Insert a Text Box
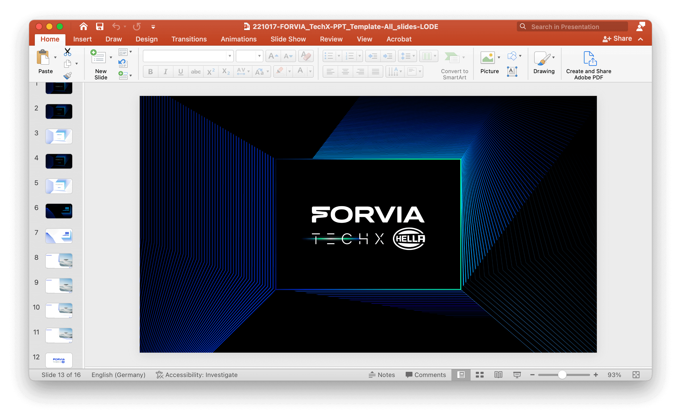Image resolution: width=681 pixels, height=419 pixels. [x=512, y=72]
